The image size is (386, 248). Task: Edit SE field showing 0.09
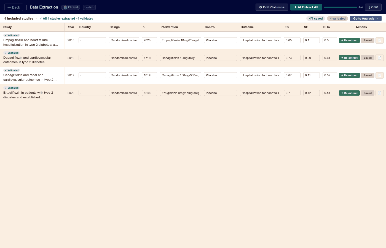click(312, 58)
